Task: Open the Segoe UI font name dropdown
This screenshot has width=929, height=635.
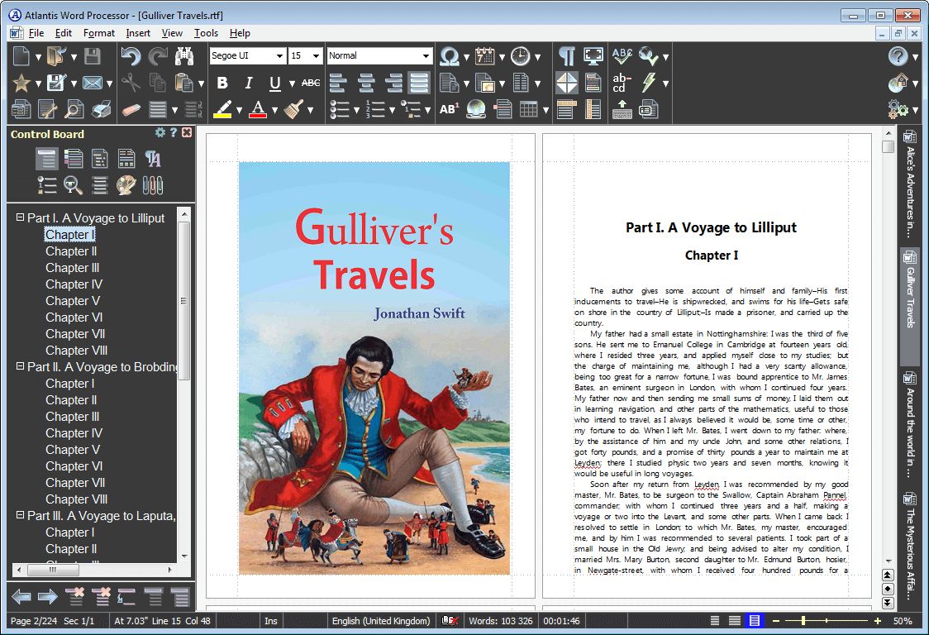Action: pos(279,55)
